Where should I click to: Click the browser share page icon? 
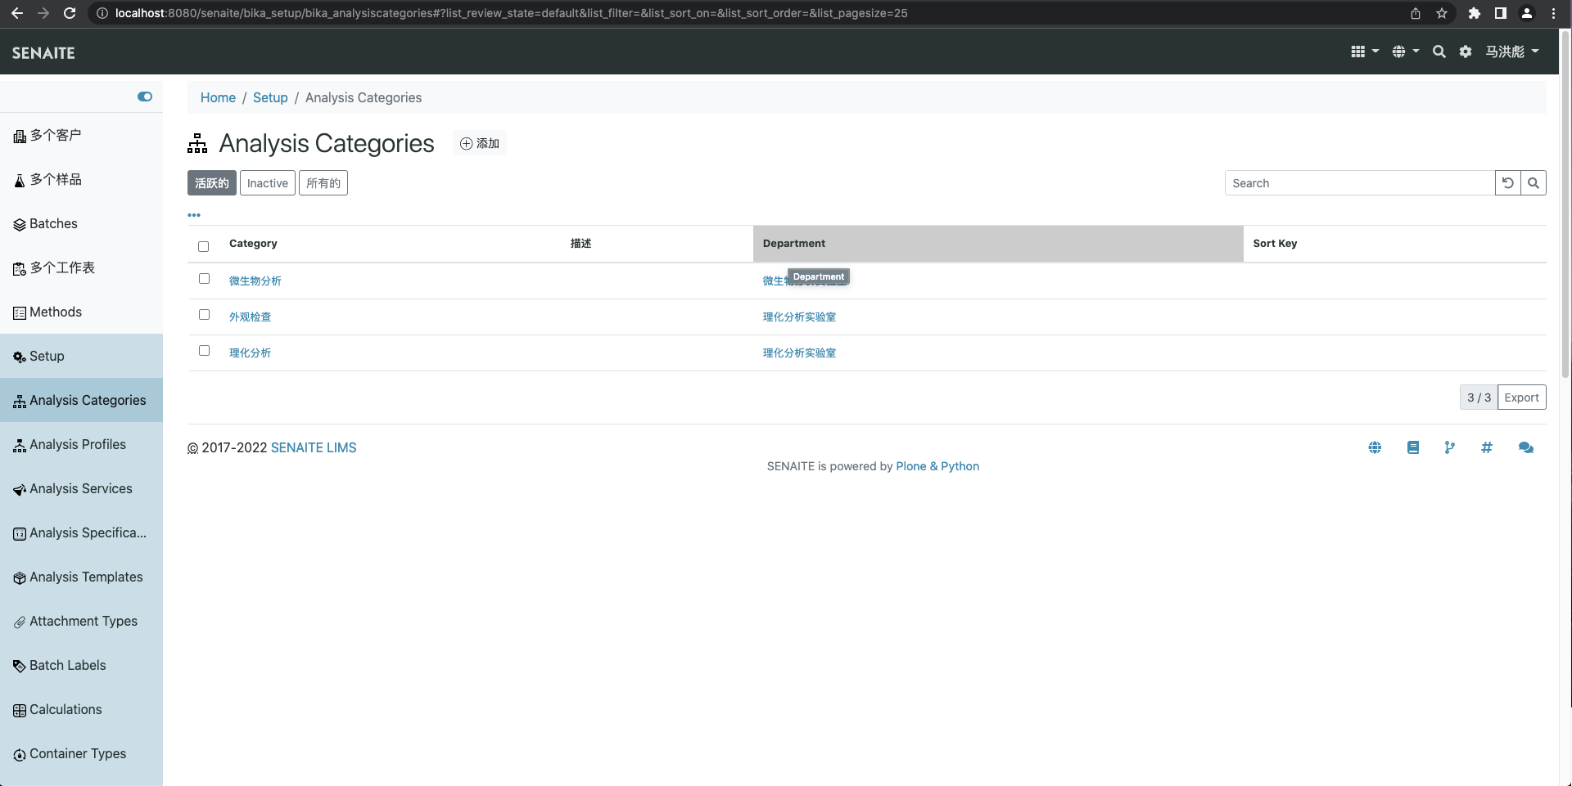tap(1416, 13)
